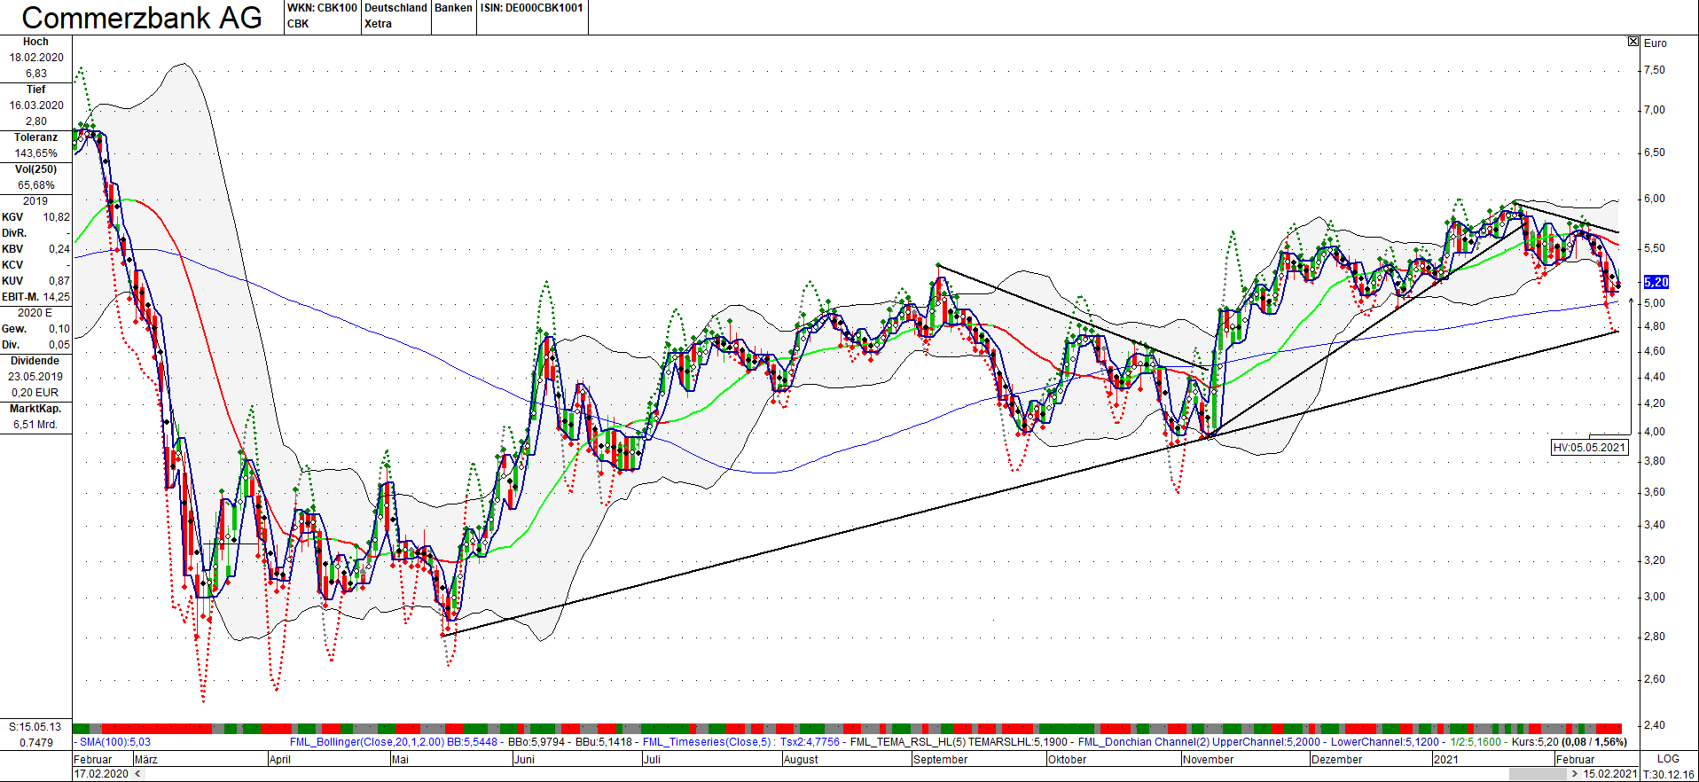
Task: Click the Kurs:5,20 quote in the legend
Action: tap(1536, 742)
